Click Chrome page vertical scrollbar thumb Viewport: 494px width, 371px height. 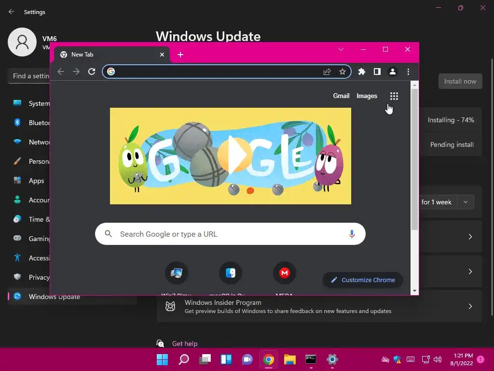(x=414, y=159)
